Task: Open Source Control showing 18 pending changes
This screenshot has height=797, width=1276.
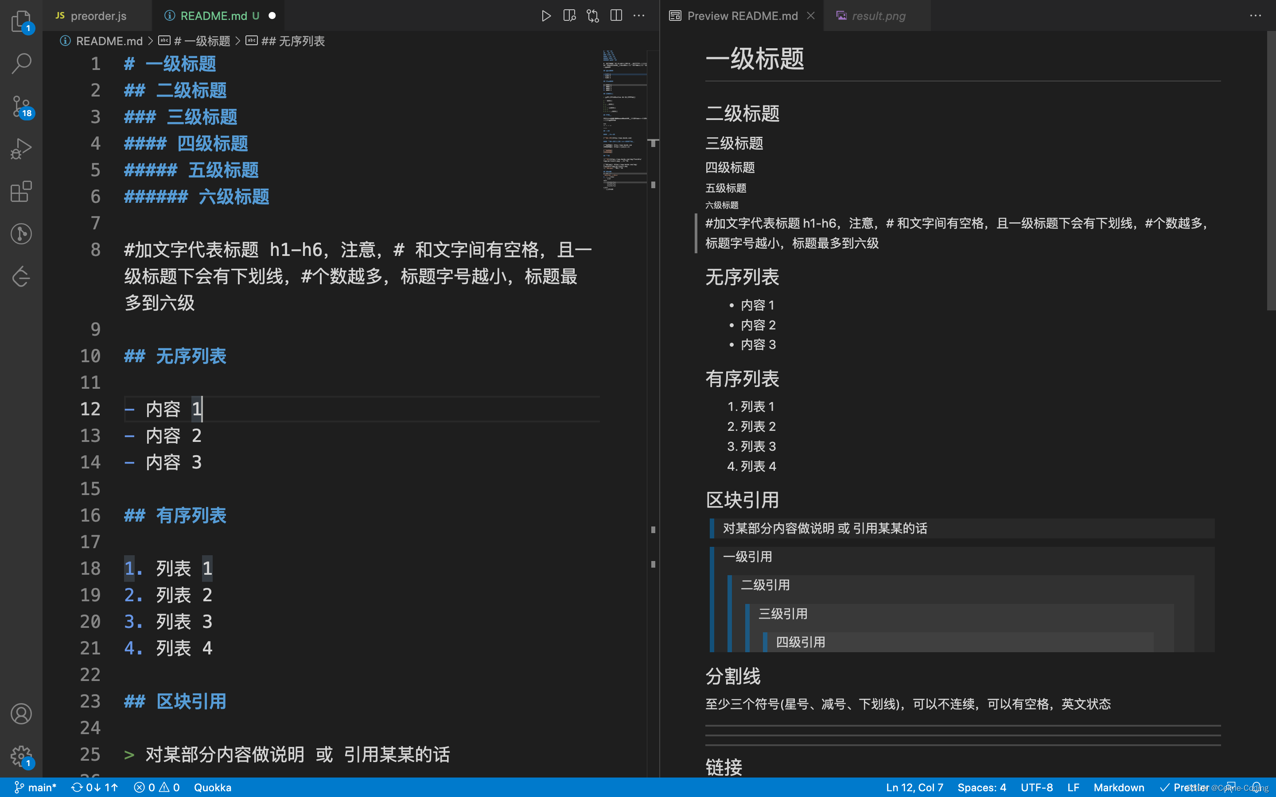Action: pyautogui.click(x=21, y=106)
